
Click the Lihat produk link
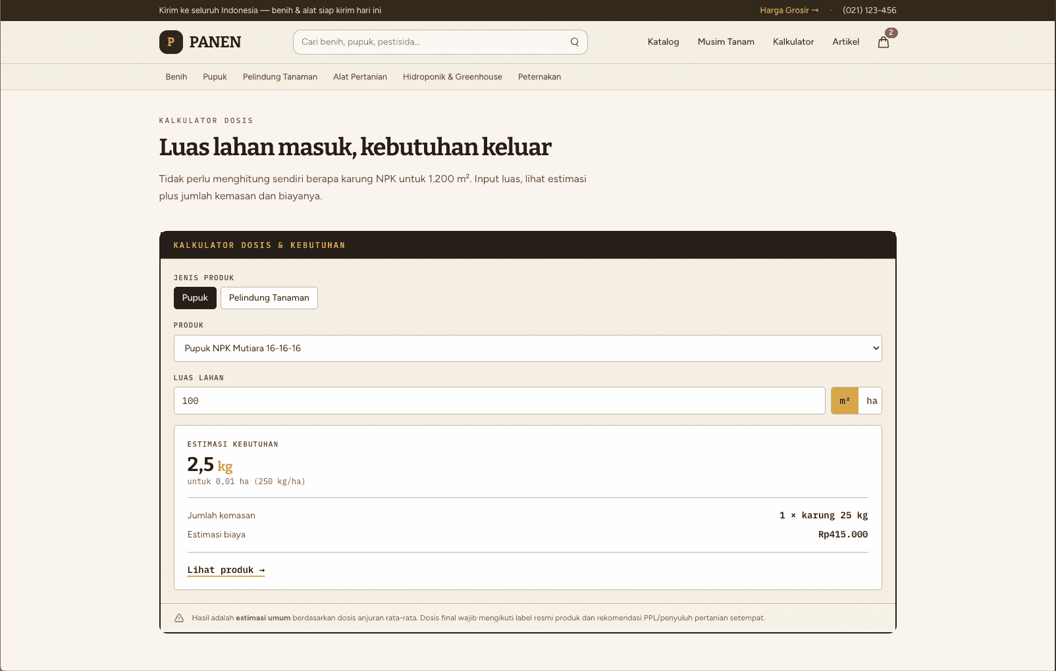pyautogui.click(x=226, y=570)
